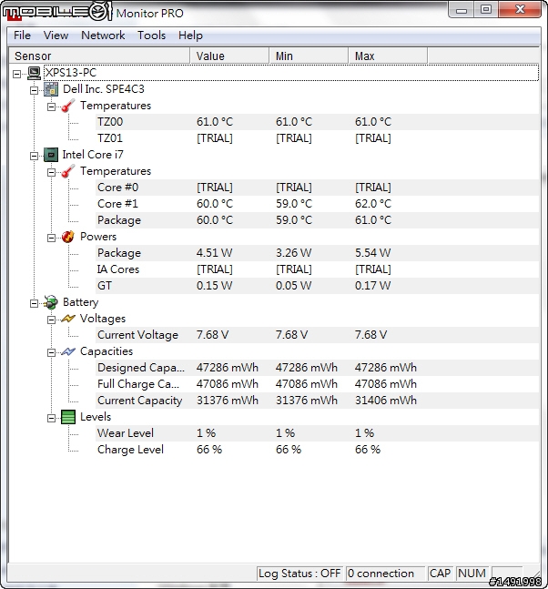The width and height of the screenshot is (548, 589).
Task: Select the Full Charge Ca... row
Action: (318, 384)
